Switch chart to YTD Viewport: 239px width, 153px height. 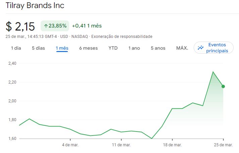113,48
